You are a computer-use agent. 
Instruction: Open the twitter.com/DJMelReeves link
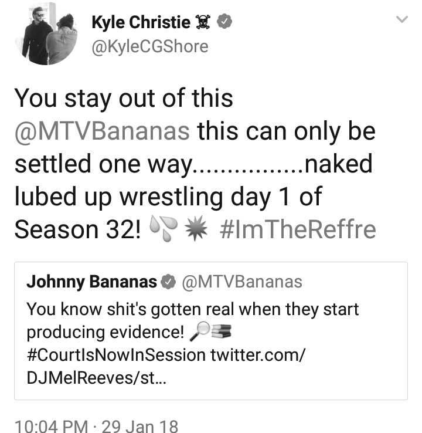click(x=166, y=366)
